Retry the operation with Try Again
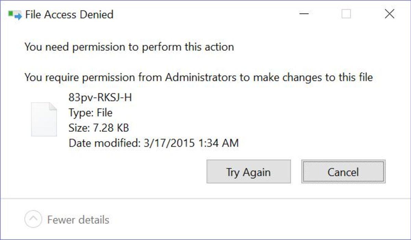The height and width of the screenshot is (240, 411). coord(248,172)
